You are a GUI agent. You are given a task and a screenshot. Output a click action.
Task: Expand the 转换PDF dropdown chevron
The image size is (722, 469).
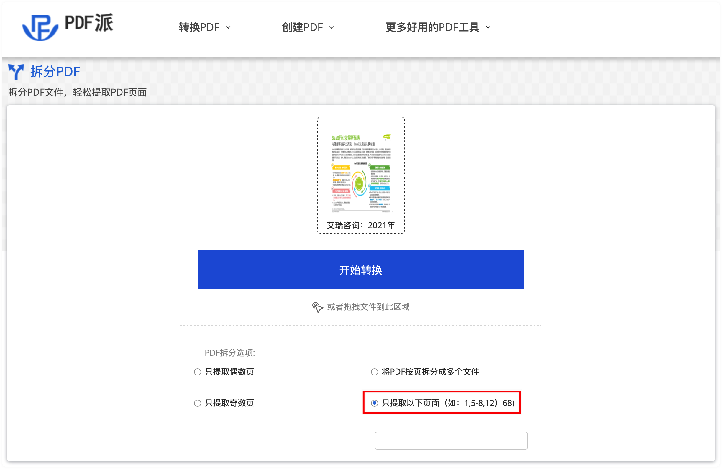click(x=229, y=28)
